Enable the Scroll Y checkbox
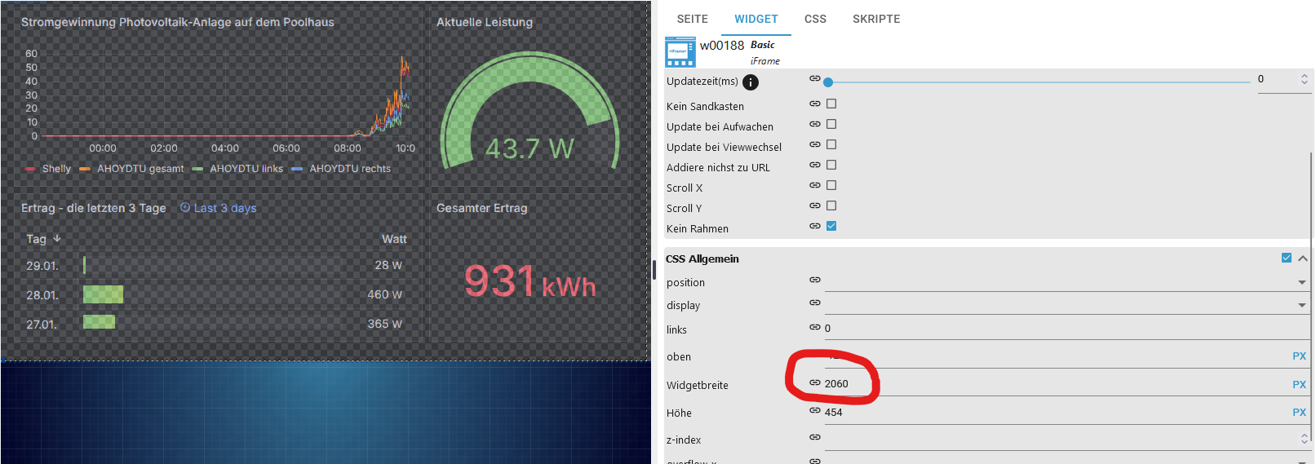This screenshot has height=464, width=1316. click(x=831, y=205)
